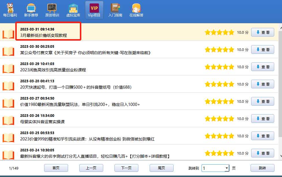Select title 2023闲鱼高效引流高质量创业粉课程

click(53, 70)
